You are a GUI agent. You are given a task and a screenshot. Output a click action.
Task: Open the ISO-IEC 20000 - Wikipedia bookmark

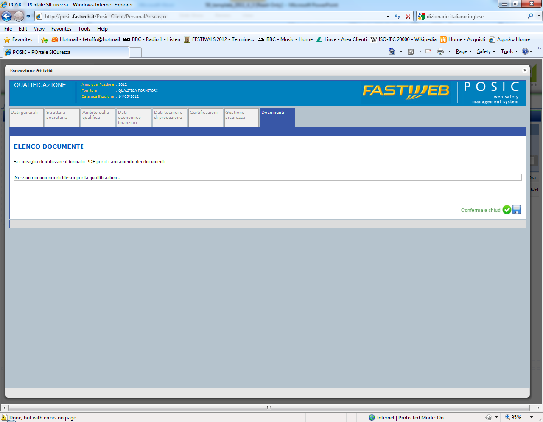[x=403, y=39]
